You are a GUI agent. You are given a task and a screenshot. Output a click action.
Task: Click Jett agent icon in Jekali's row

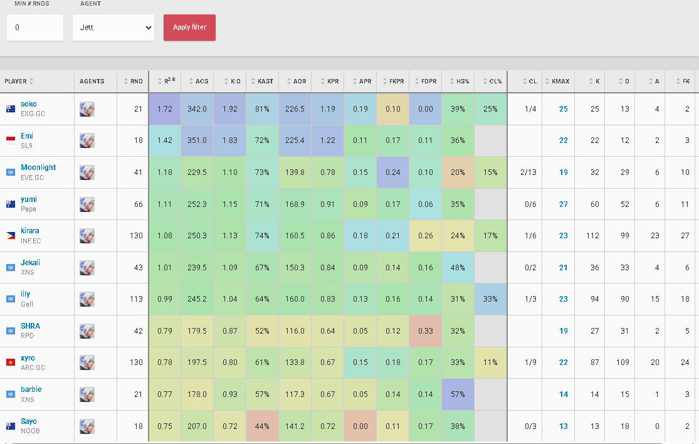pos(87,268)
